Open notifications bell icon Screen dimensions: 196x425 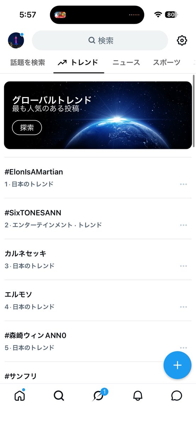tap(138, 396)
